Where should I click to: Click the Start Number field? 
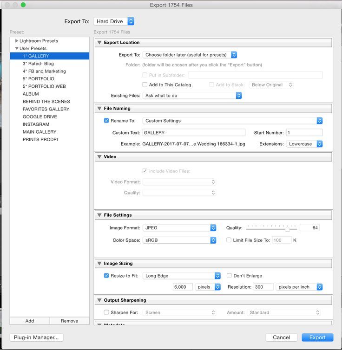tap(304, 133)
